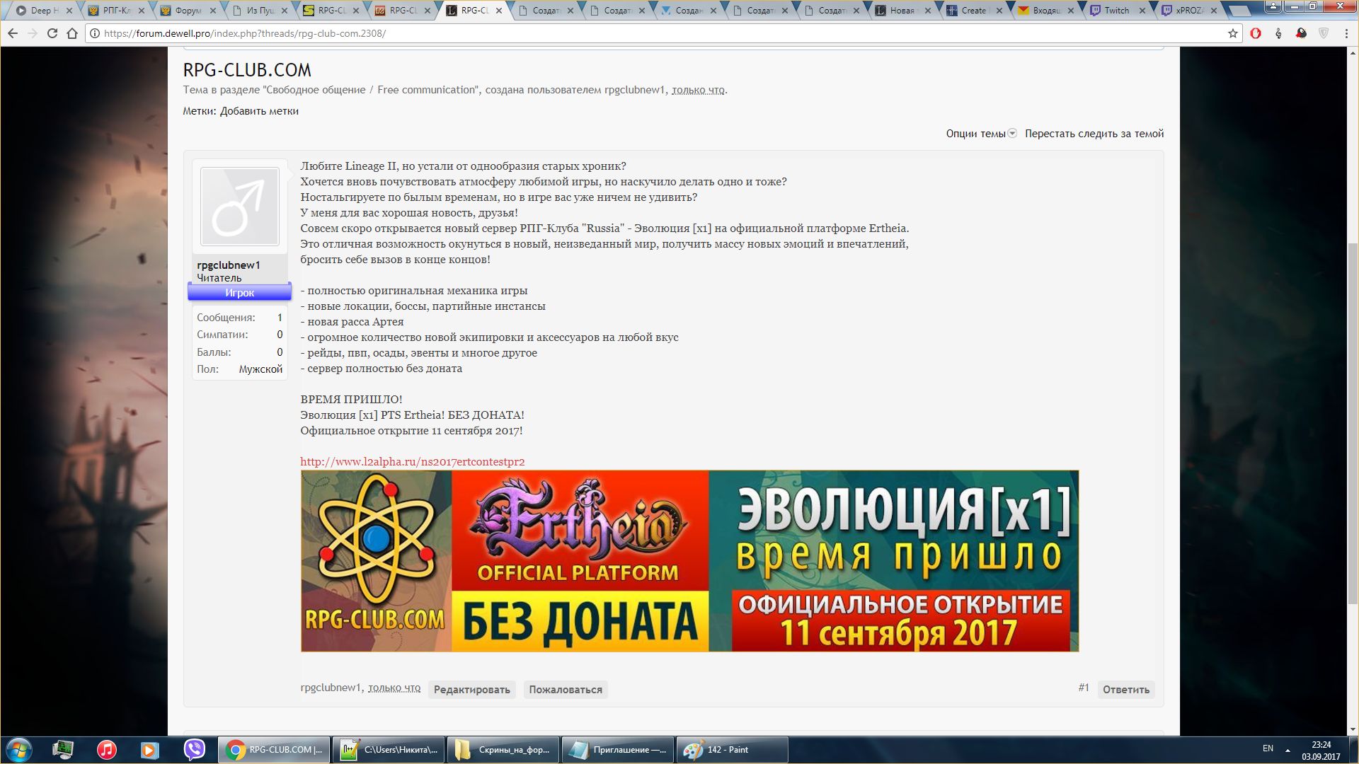Click the EN language indicator

pos(1268,748)
